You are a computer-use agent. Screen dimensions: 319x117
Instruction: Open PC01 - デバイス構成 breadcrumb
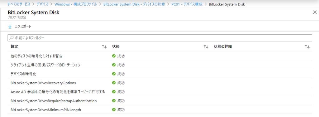[x=187, y=4]
